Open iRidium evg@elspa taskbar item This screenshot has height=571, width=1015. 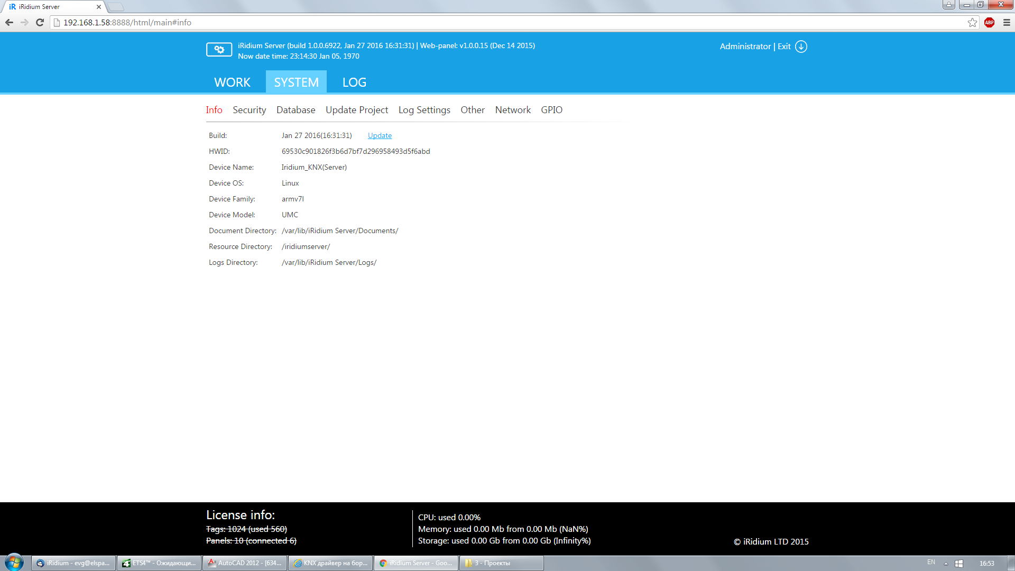(73, 563)
